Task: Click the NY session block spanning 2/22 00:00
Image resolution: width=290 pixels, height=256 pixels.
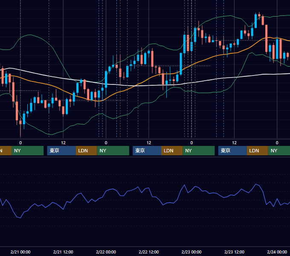Action: (113, 151)
